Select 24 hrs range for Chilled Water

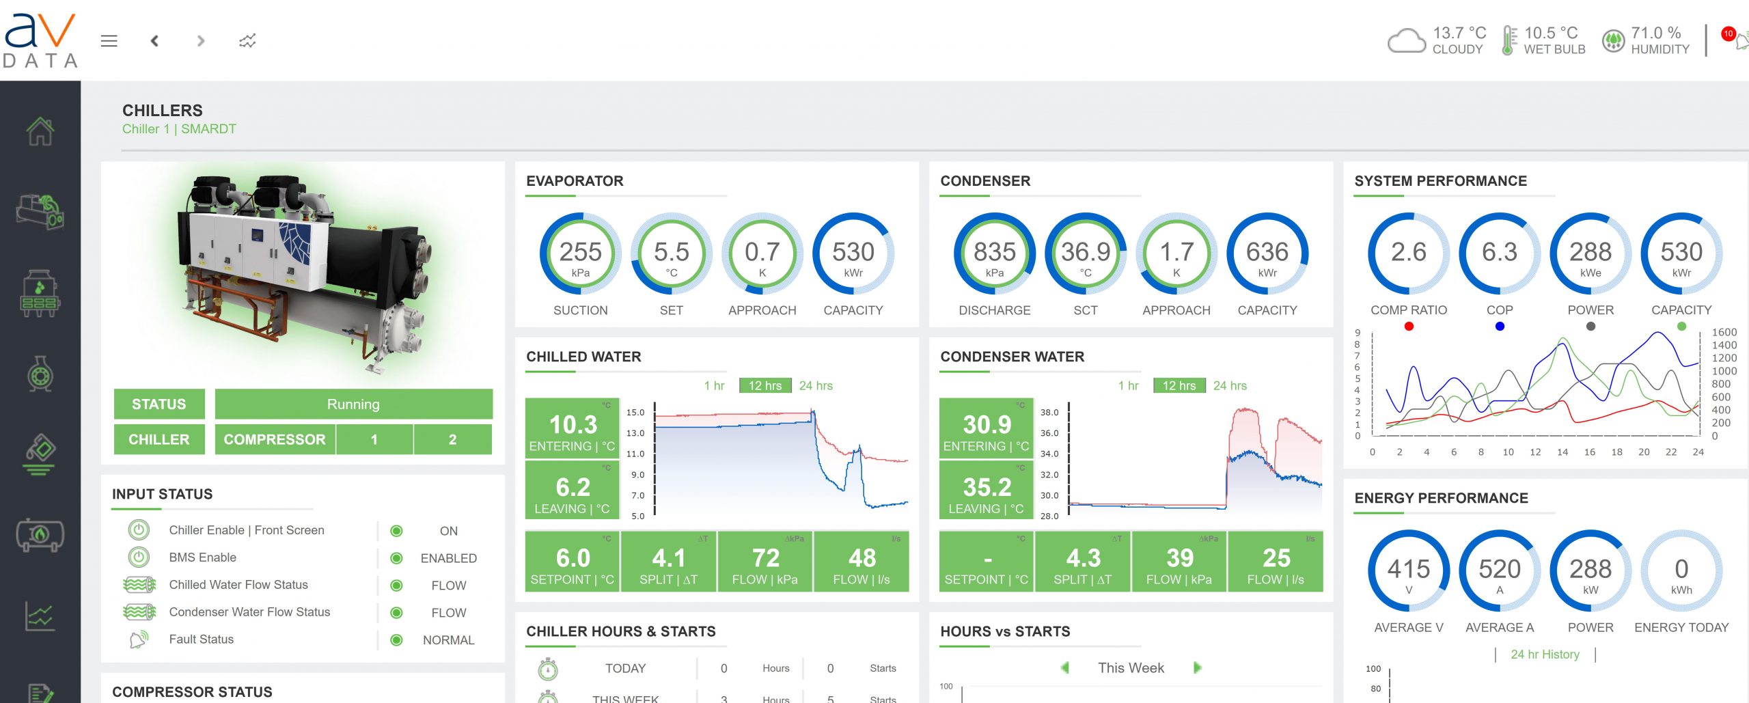click(x=816, y=385)
